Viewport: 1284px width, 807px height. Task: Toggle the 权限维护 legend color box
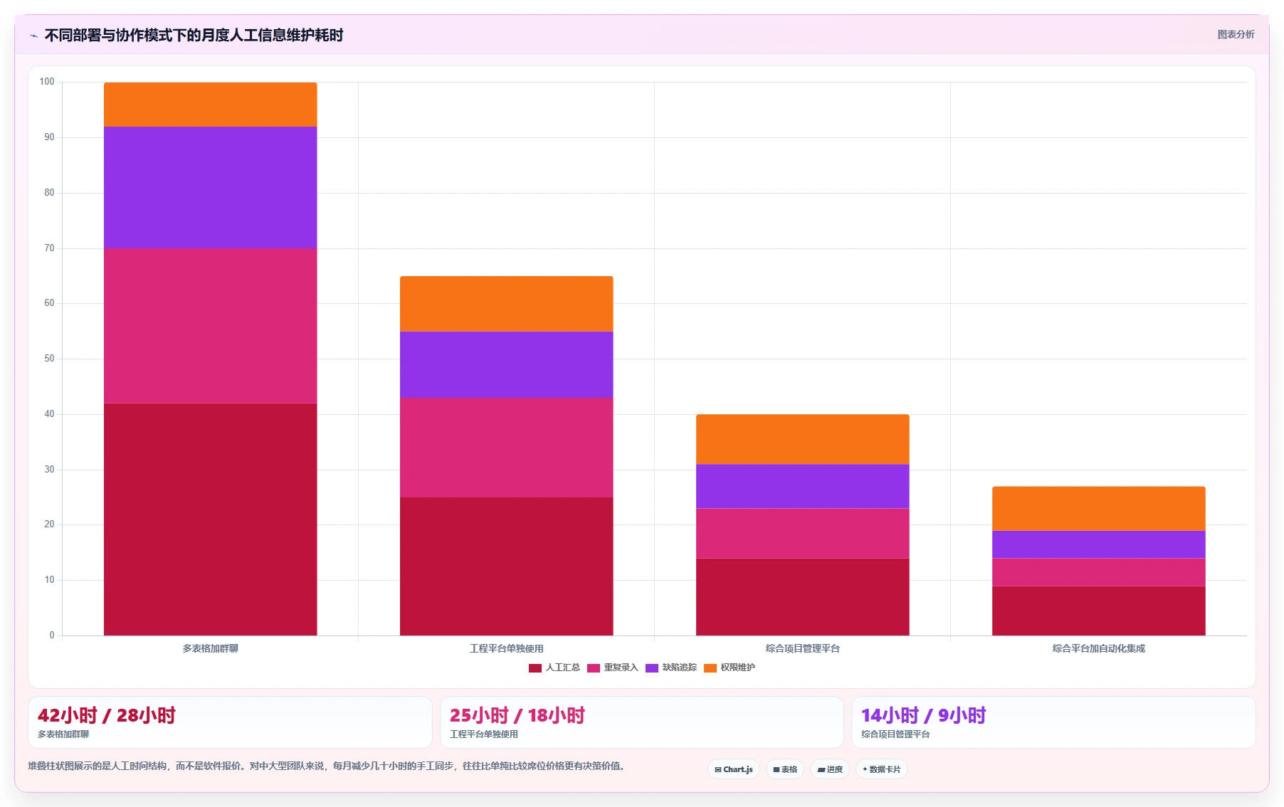[710, 668]
